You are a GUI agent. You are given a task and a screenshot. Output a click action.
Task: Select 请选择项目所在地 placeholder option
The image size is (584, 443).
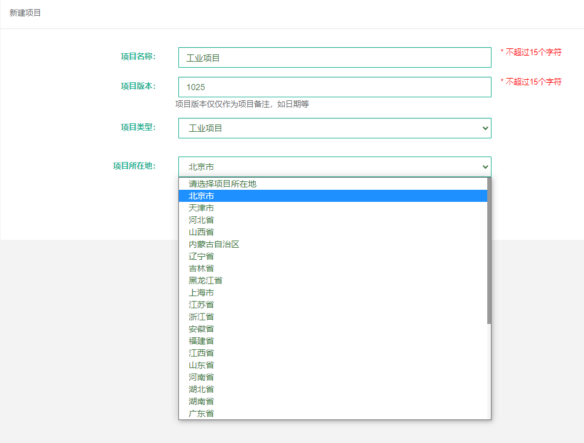pos(333,184)
